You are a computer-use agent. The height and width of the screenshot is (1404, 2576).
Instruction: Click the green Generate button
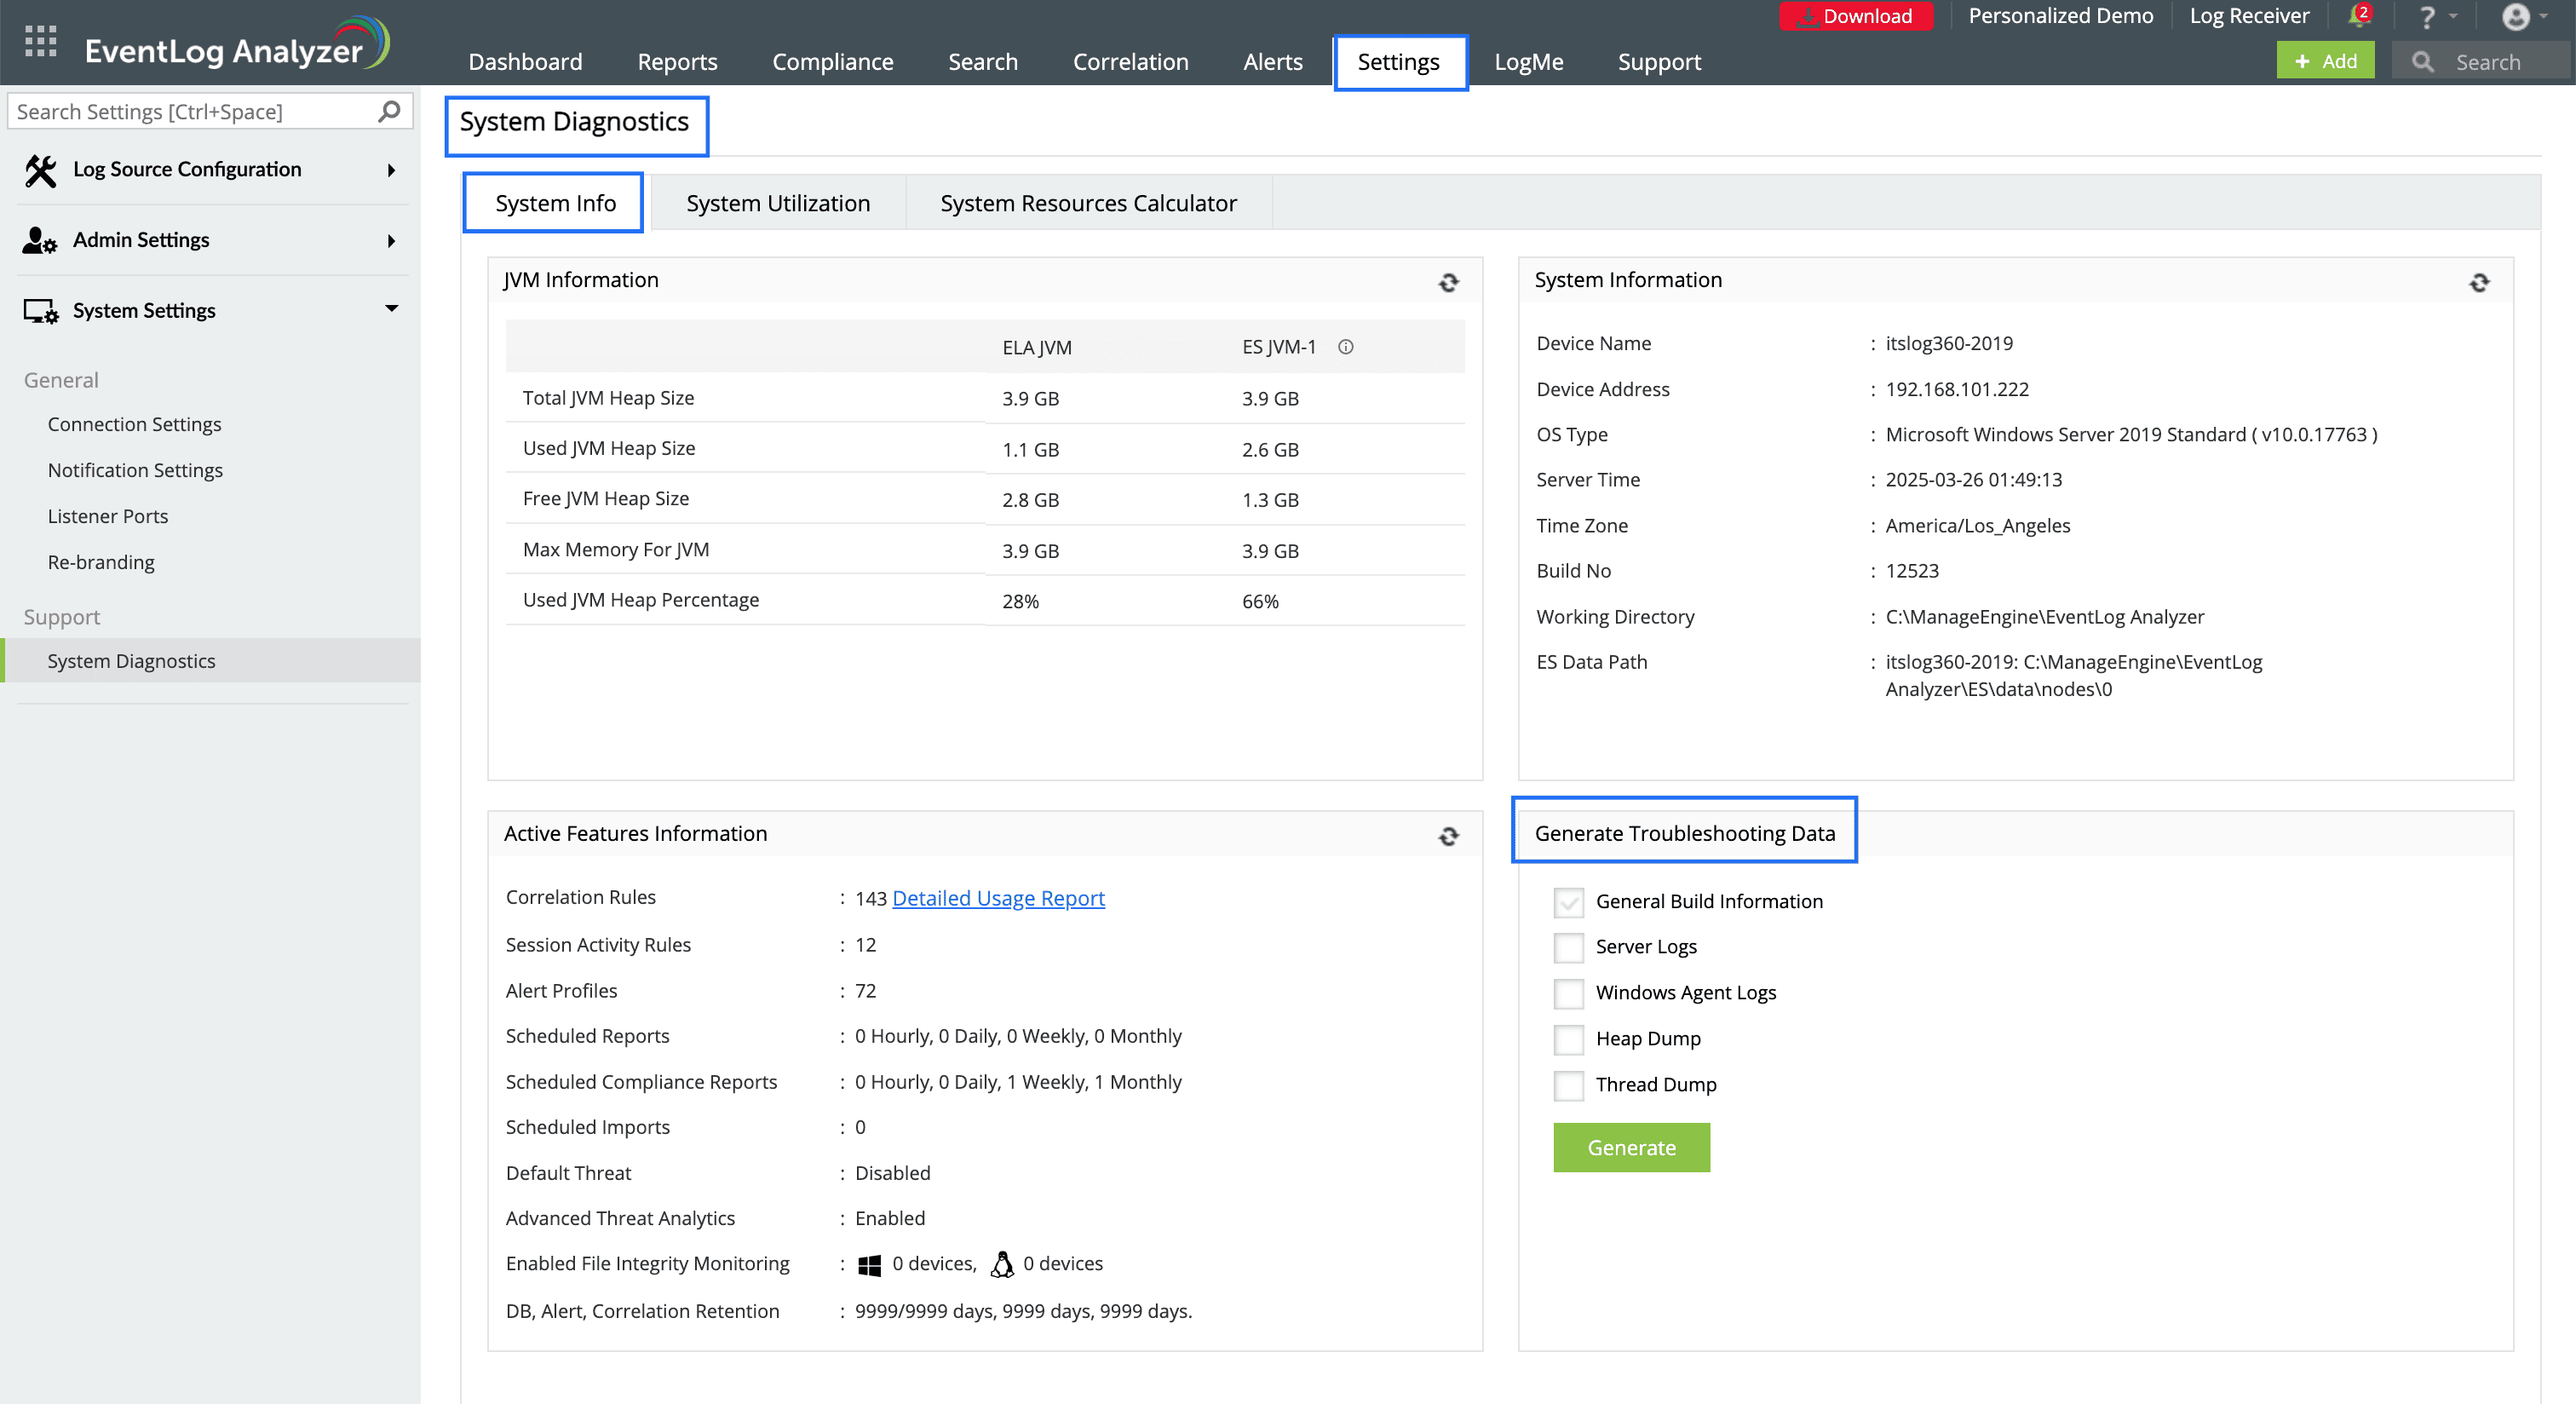[1631, 1147]
